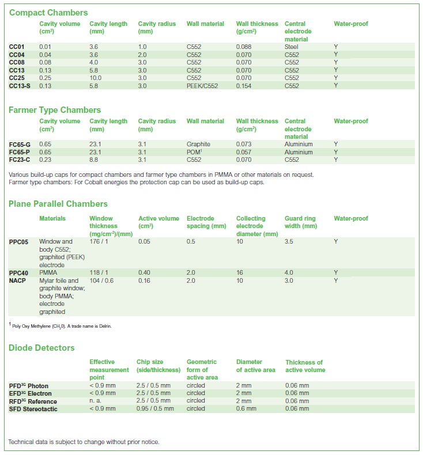Image resolution: width=423 pixels, height=455 pixels.
Task: Click the 0.95 / 0.5 mm chip size
Action: coord(155,408)
